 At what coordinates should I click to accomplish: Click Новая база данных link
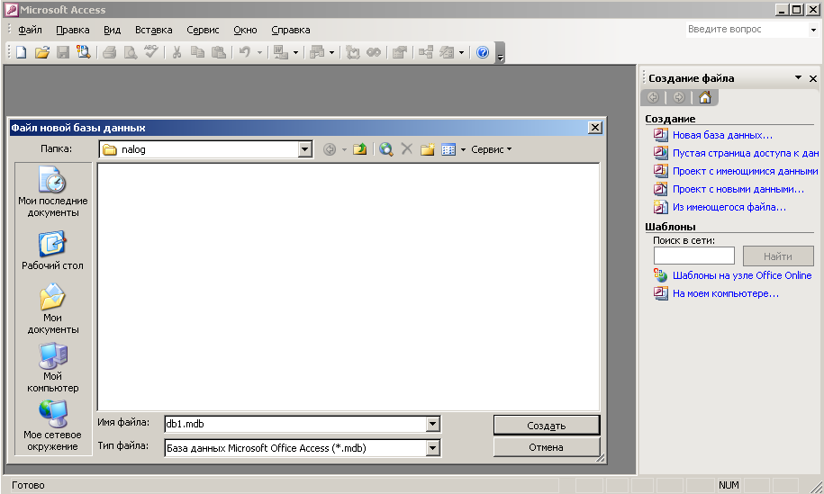point(722,135)
